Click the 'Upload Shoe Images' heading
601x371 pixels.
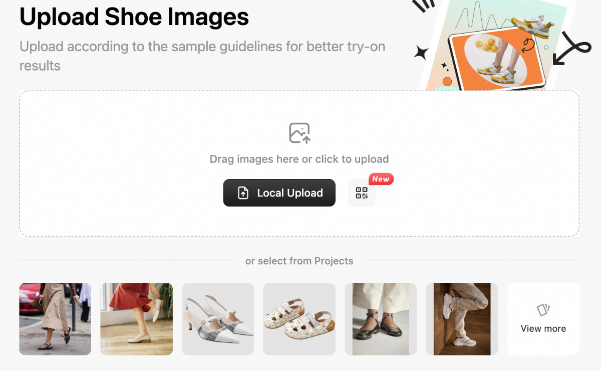pyautogui.click(x=134, y=17)
